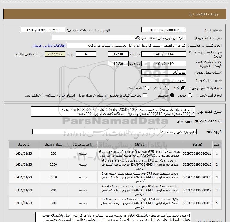Click the price validity date 1401/01/19
Viewport: 230px width, 222px height.
(164, 63)
